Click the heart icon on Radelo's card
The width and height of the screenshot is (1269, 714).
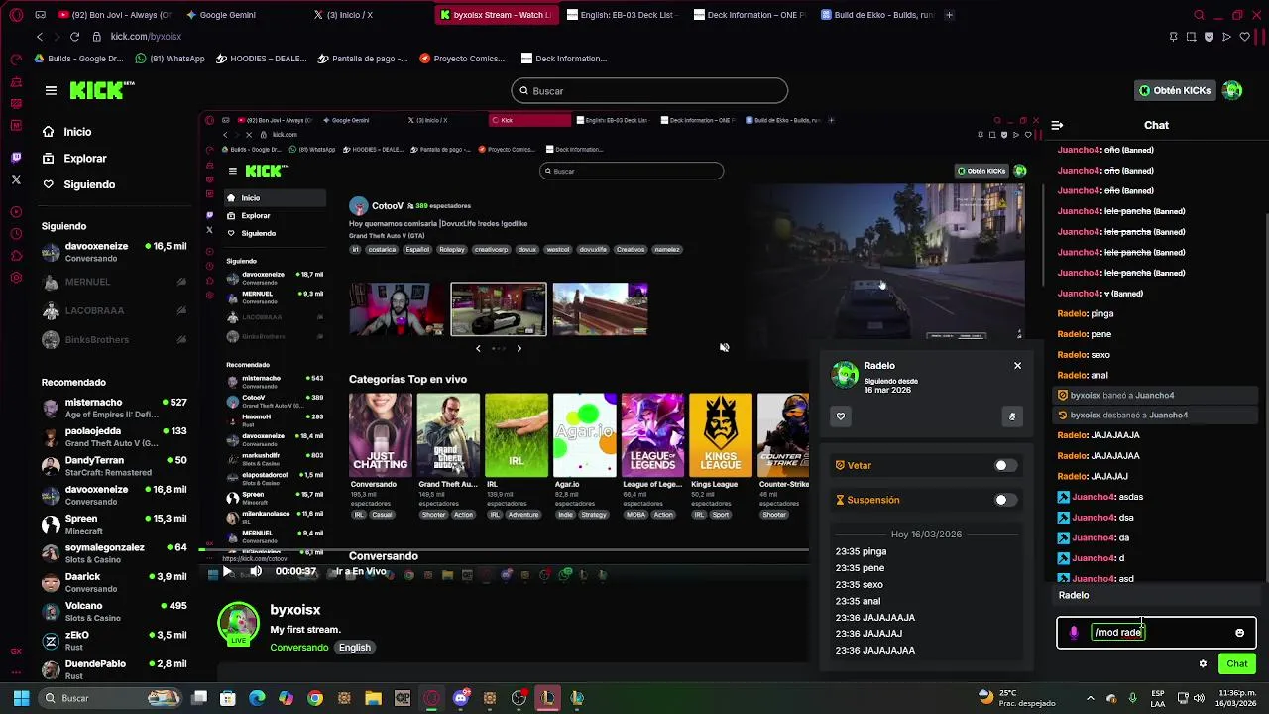(x=841, y=416)
